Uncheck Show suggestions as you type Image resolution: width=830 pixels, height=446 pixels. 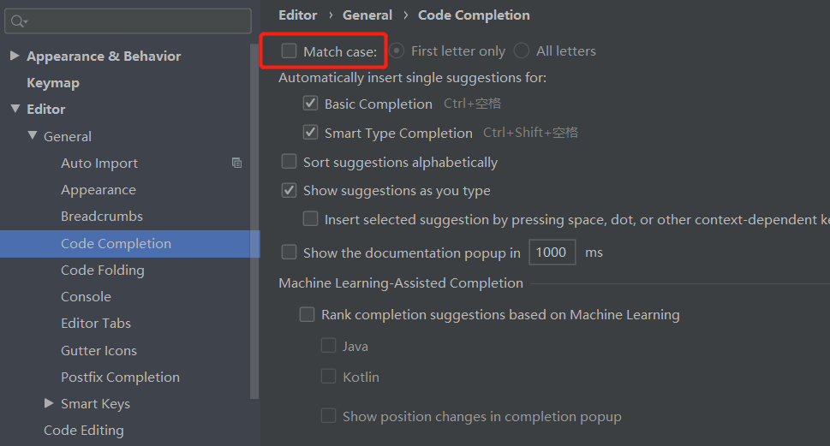[x=290, y=190]
